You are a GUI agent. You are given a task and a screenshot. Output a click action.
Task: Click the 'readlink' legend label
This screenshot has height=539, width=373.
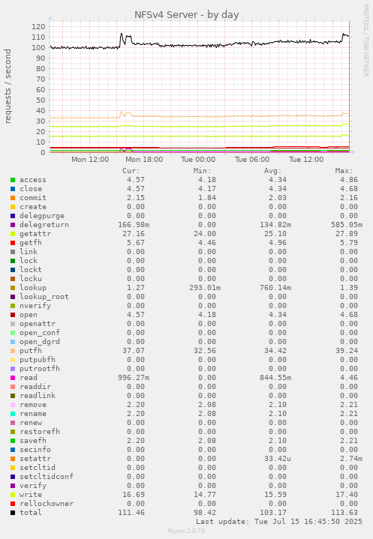click(38, 396)
